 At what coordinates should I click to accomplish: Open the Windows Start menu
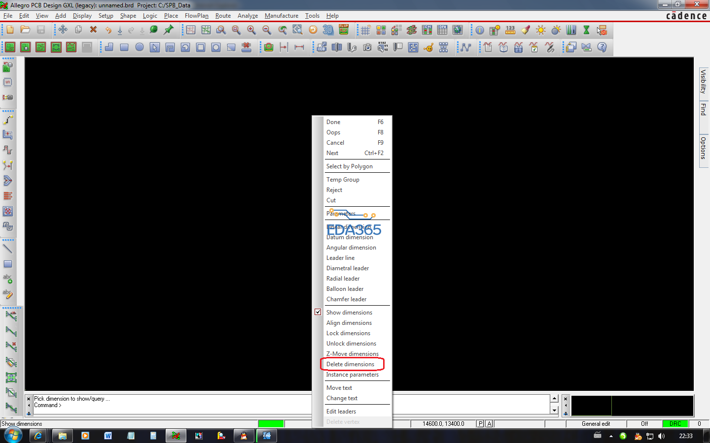(x=13, y=436)
